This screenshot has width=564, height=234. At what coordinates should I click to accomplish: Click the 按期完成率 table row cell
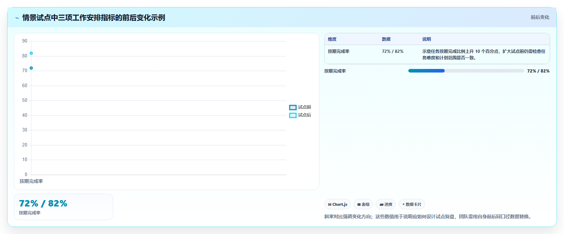(339, 51)
